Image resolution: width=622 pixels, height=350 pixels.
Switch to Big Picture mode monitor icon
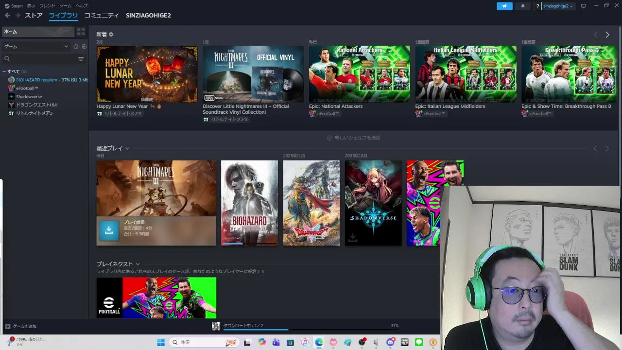(x=584, y=6)
